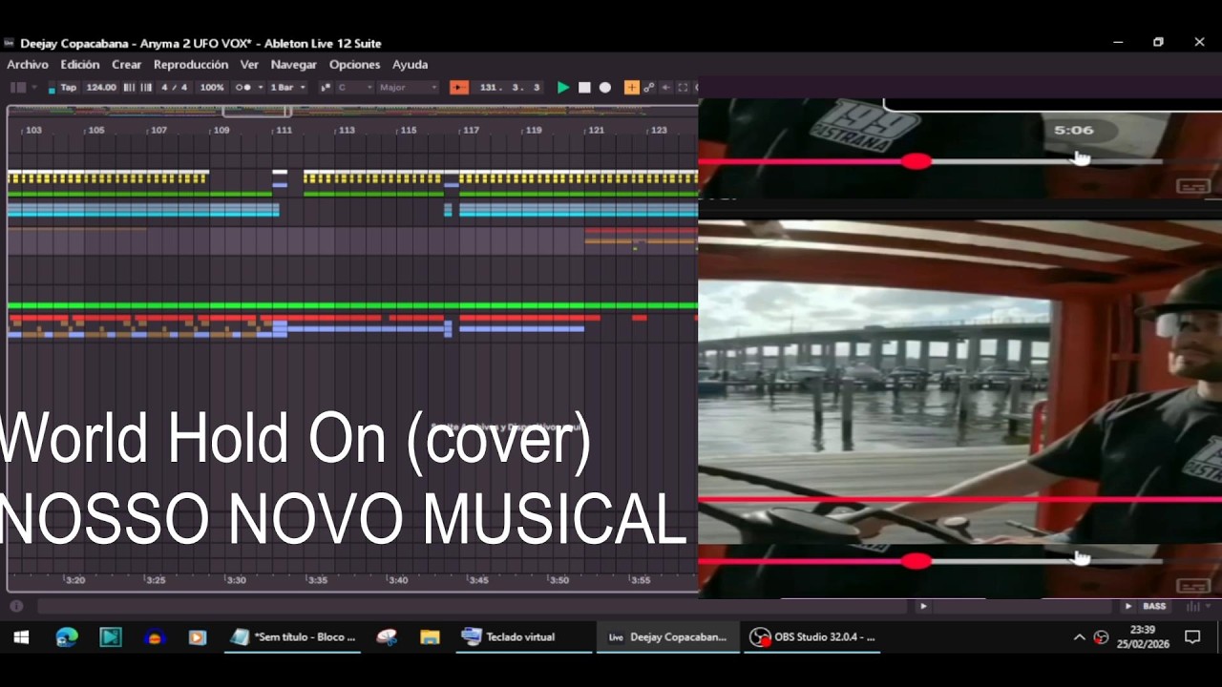Image resolution: width=1222 pixels, height=687 pixels.
Task: Start playback with the green play button
Action: (563, 87)
